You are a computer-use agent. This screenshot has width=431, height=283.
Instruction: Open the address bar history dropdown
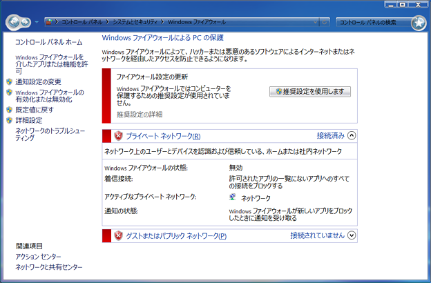click(315, 22)
